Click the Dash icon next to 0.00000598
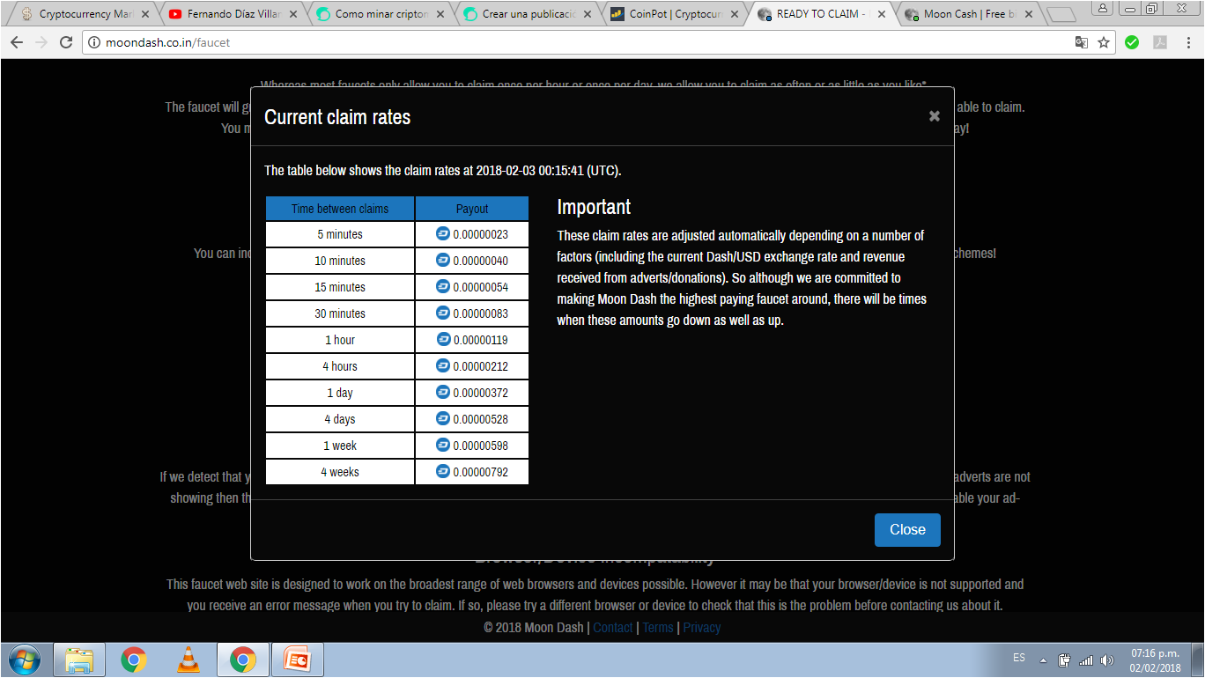Screen dimensions: 1205x678 443,445
